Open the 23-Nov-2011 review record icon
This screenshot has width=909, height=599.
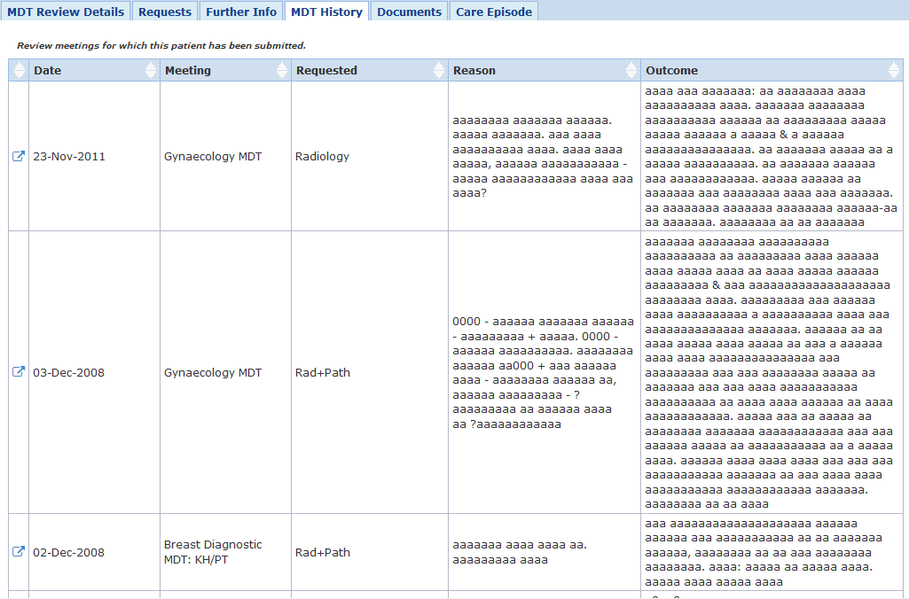pos(19,156)
